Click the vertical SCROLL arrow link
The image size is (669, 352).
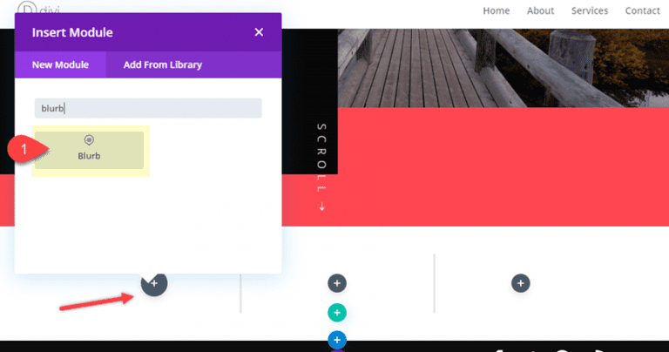click(x=321, y=167)
